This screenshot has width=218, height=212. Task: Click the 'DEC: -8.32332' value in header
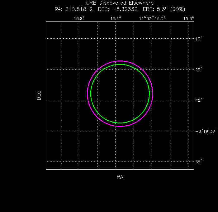point(118,9)
